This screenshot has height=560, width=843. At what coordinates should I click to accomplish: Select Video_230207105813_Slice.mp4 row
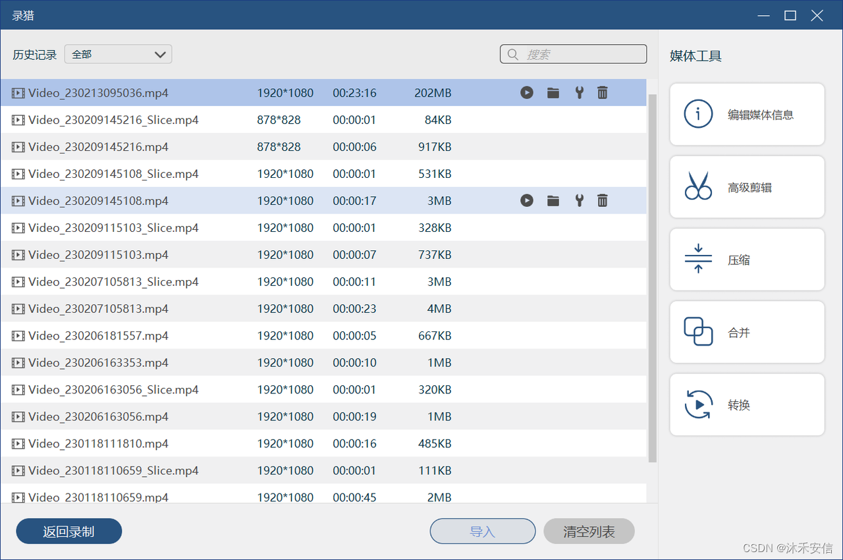323,281
